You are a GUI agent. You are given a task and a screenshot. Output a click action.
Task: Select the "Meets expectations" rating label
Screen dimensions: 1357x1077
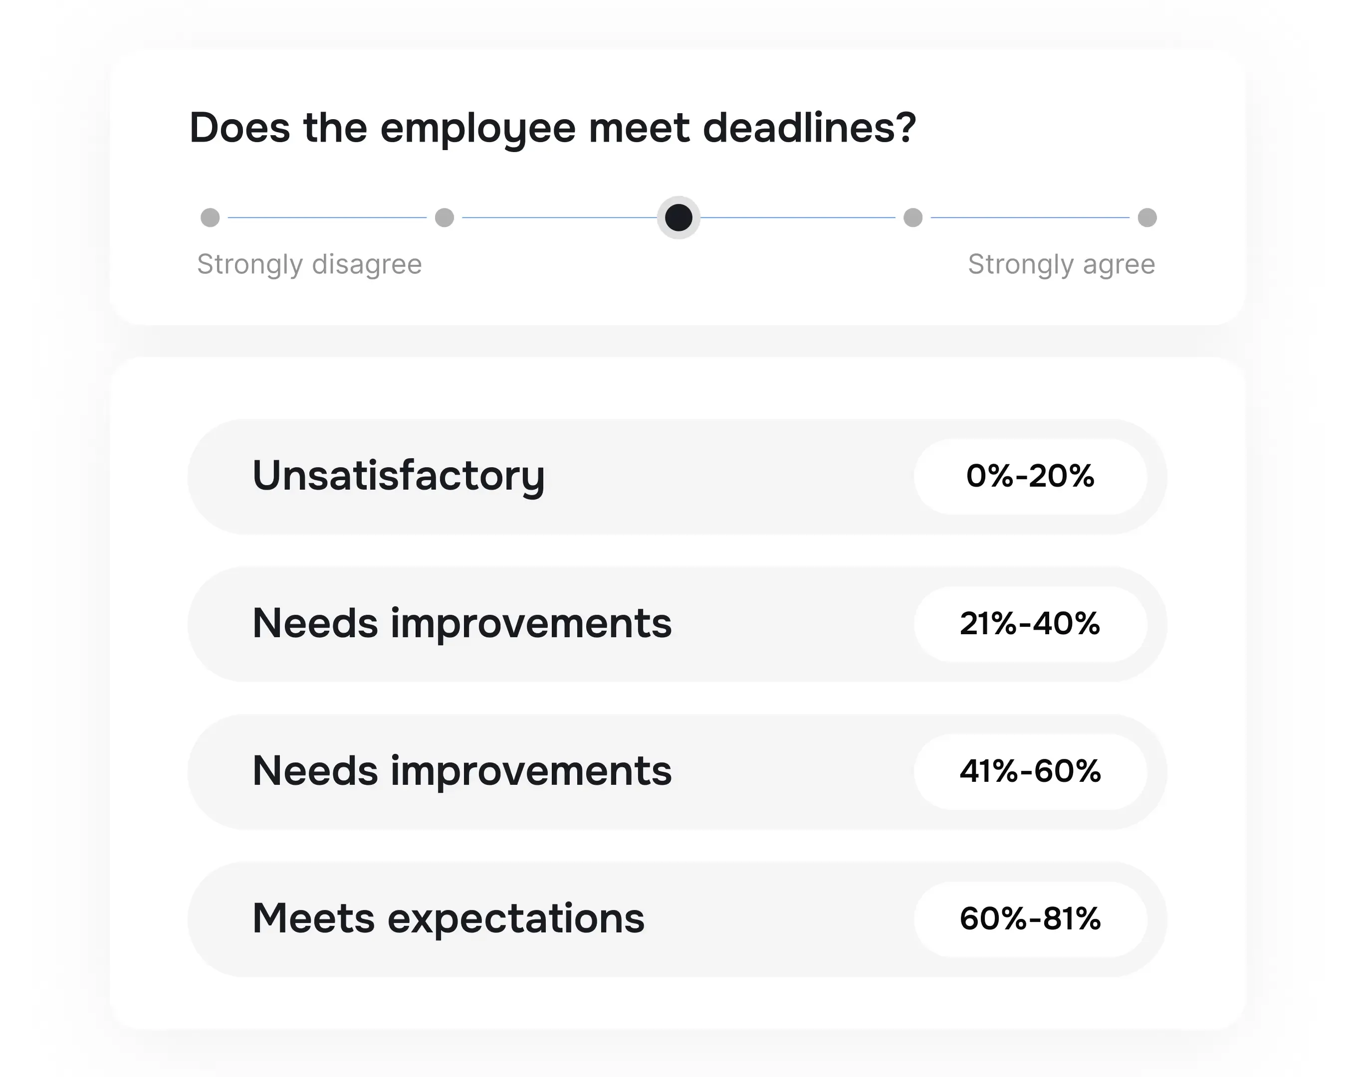pyautogui.click(x=448, y=918)
